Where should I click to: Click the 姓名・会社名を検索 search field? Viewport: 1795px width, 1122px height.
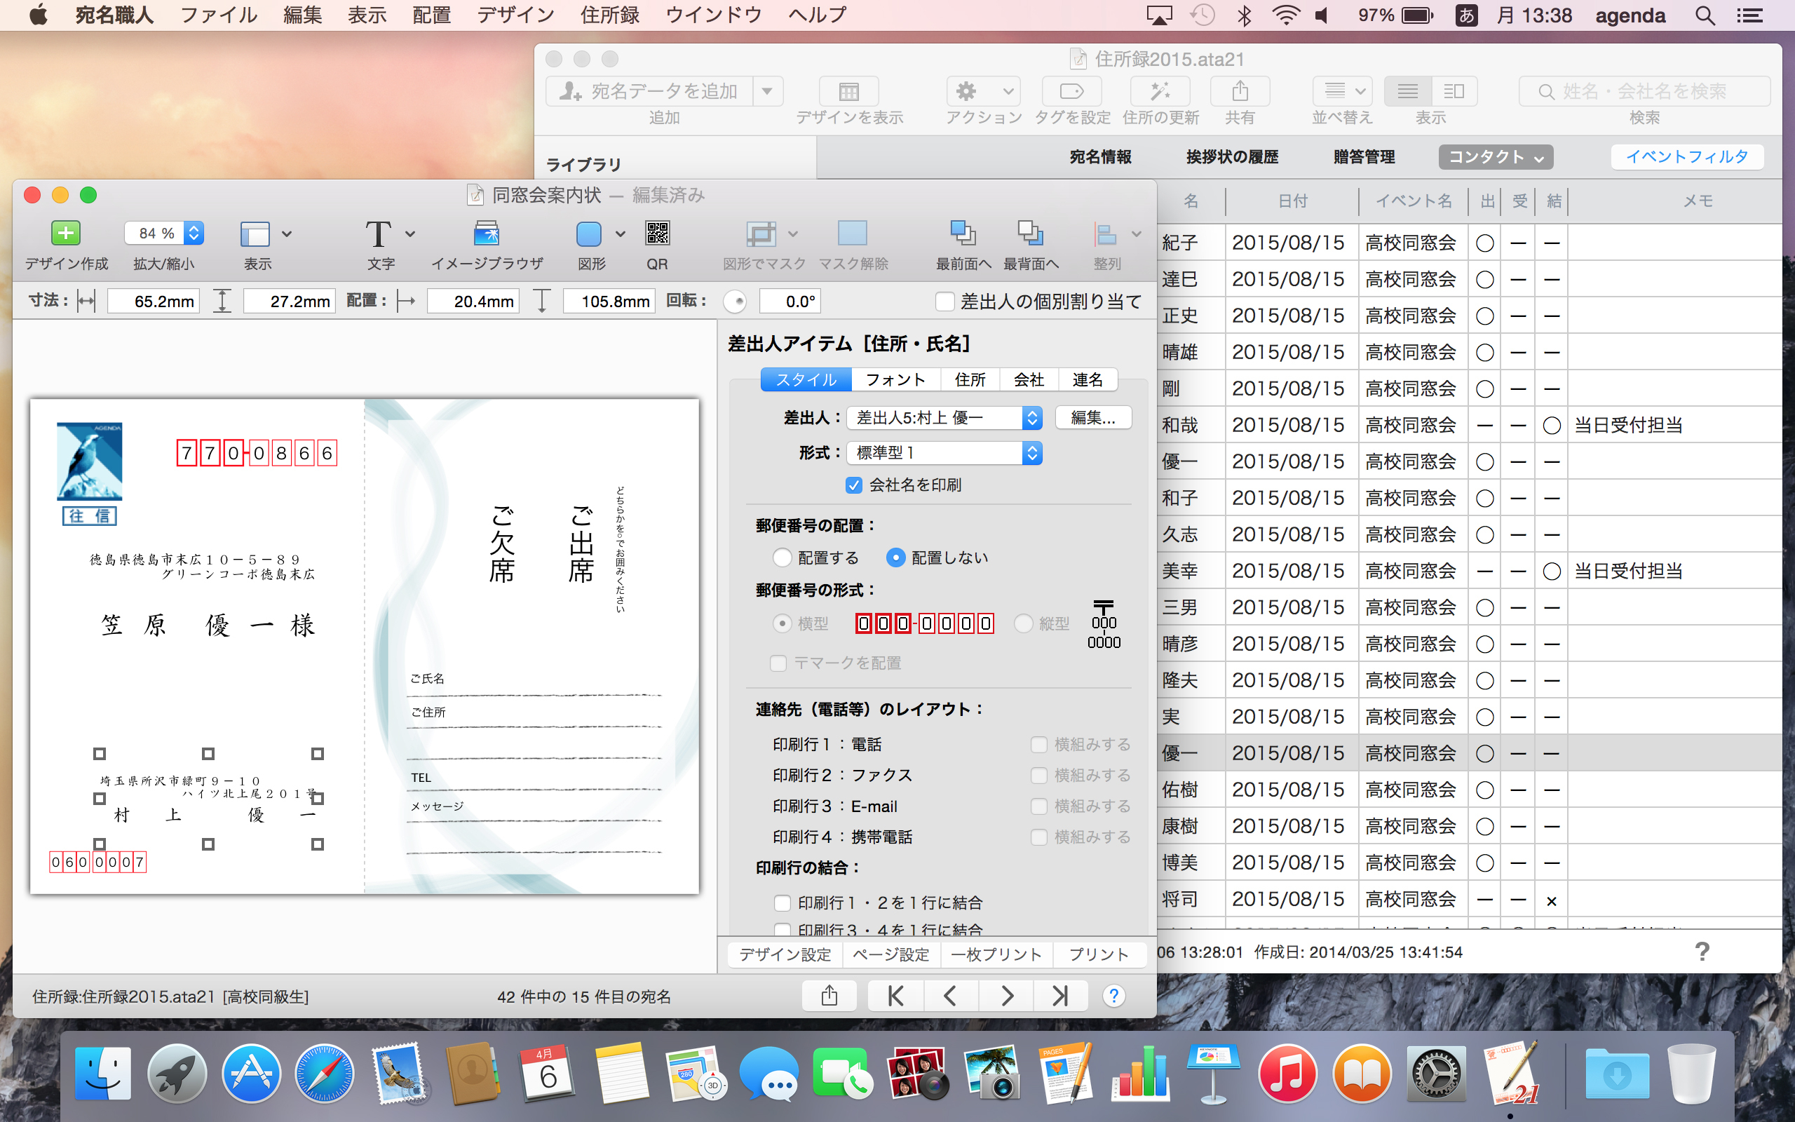(x=1644, y=91)
